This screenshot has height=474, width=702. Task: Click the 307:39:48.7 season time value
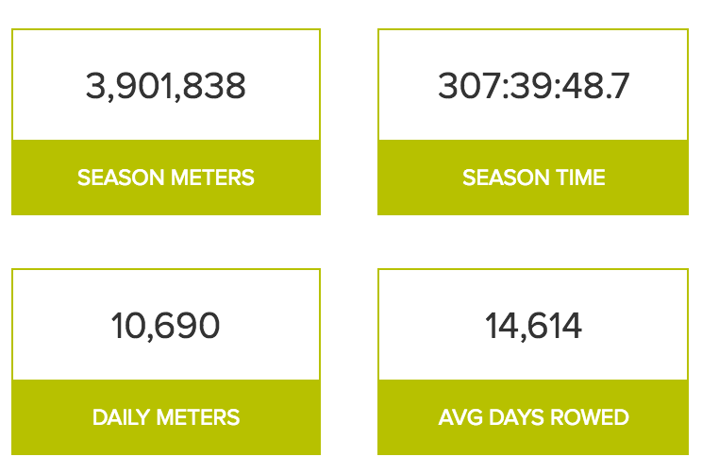coord(533,86)
